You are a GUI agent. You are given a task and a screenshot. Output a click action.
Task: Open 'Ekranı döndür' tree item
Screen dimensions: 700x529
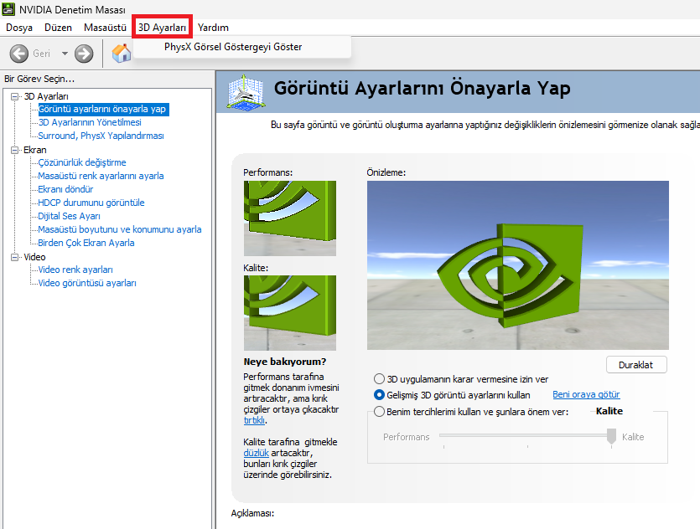[x=65, y=189]
